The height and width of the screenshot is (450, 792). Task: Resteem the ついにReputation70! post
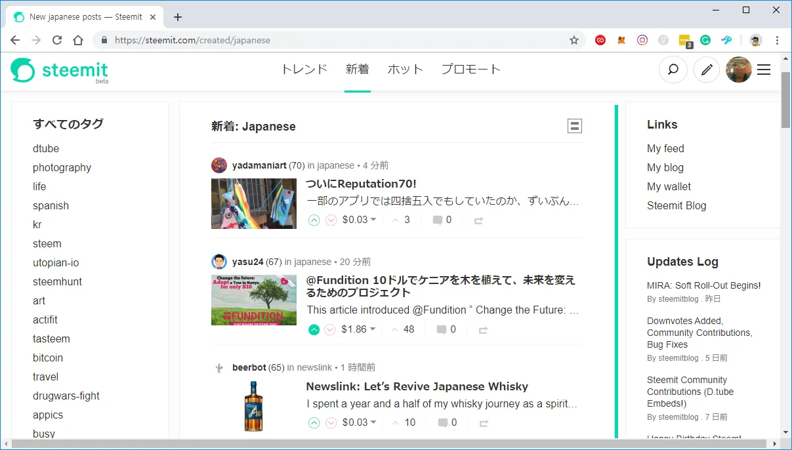pos(478,221)
